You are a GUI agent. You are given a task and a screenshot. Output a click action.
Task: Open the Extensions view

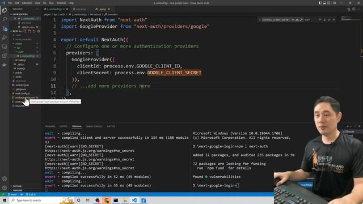5,56
